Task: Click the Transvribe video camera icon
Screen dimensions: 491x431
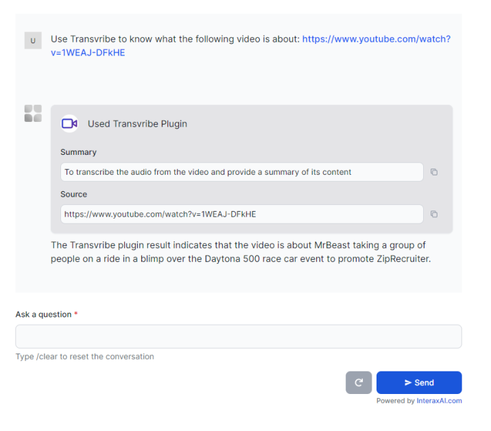Action: (69, 124)
